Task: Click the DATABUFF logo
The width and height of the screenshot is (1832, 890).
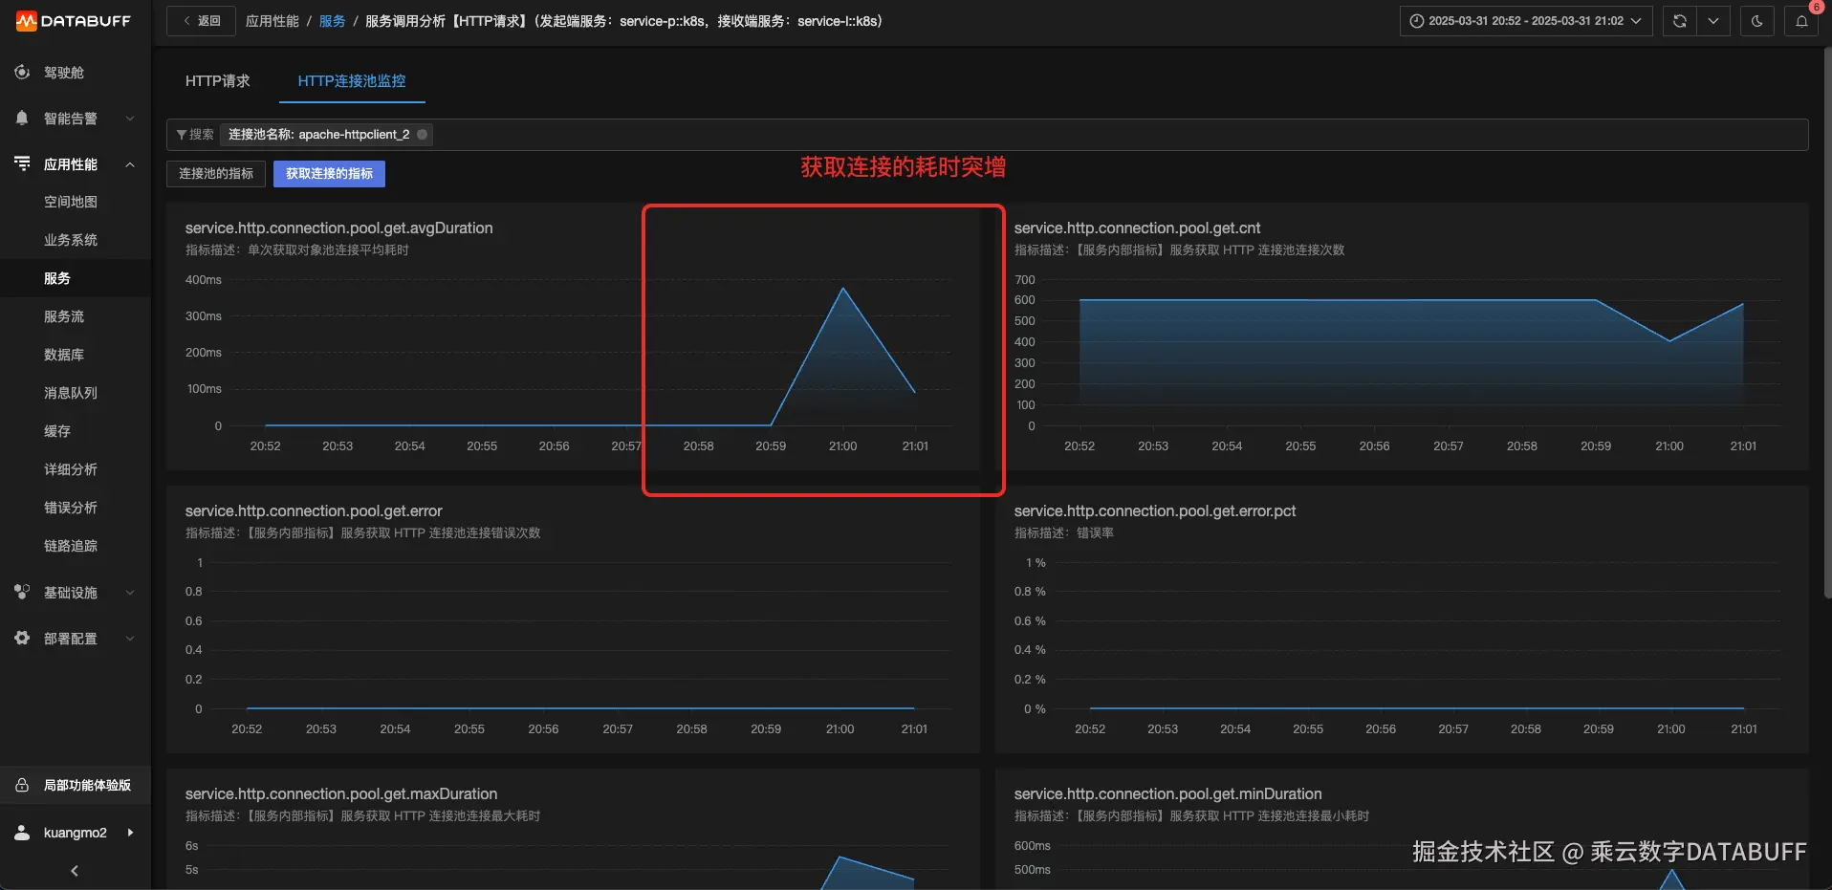Action: [x=74, y=21]
